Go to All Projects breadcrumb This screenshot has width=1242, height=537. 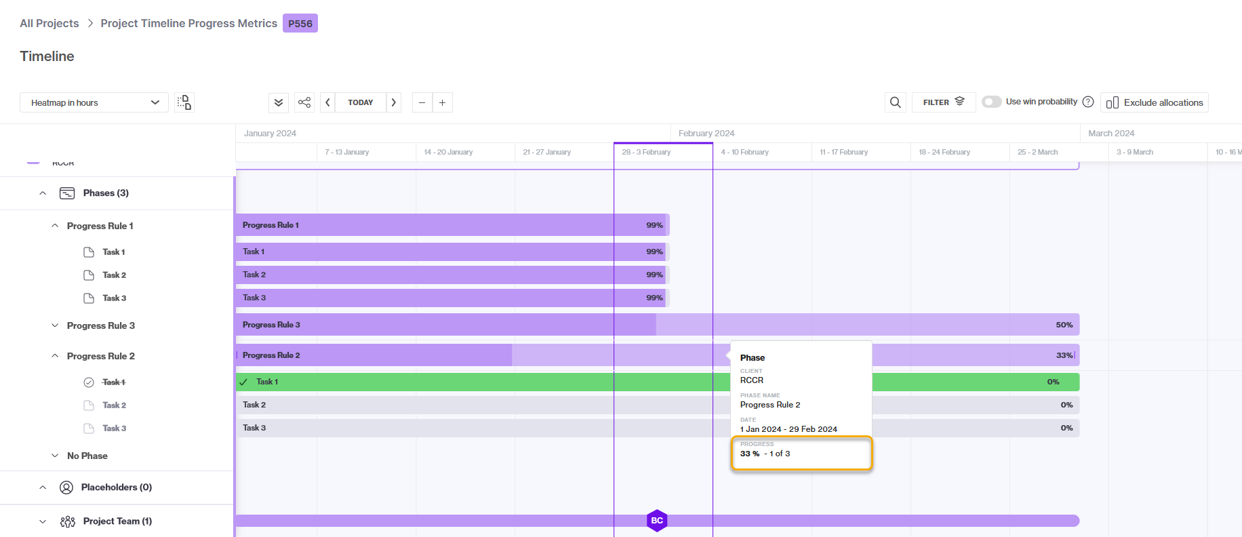pyautogui.click(x=49, y=23)
